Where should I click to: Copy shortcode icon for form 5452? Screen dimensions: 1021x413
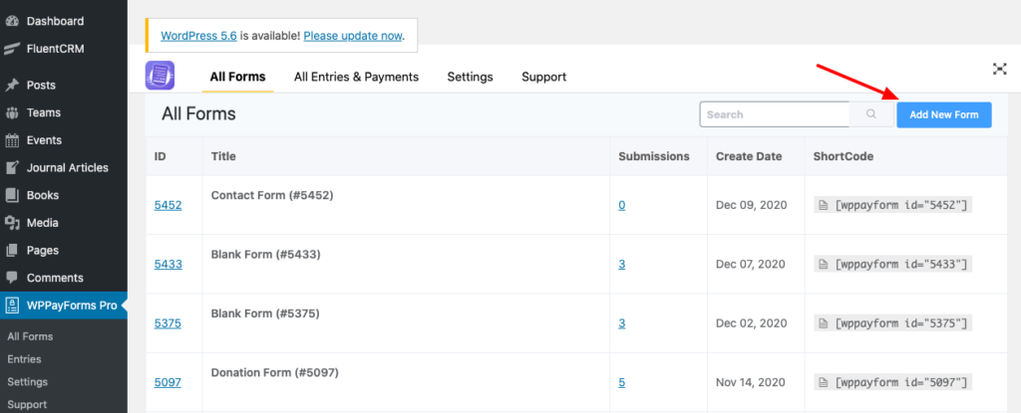[823, 205]
